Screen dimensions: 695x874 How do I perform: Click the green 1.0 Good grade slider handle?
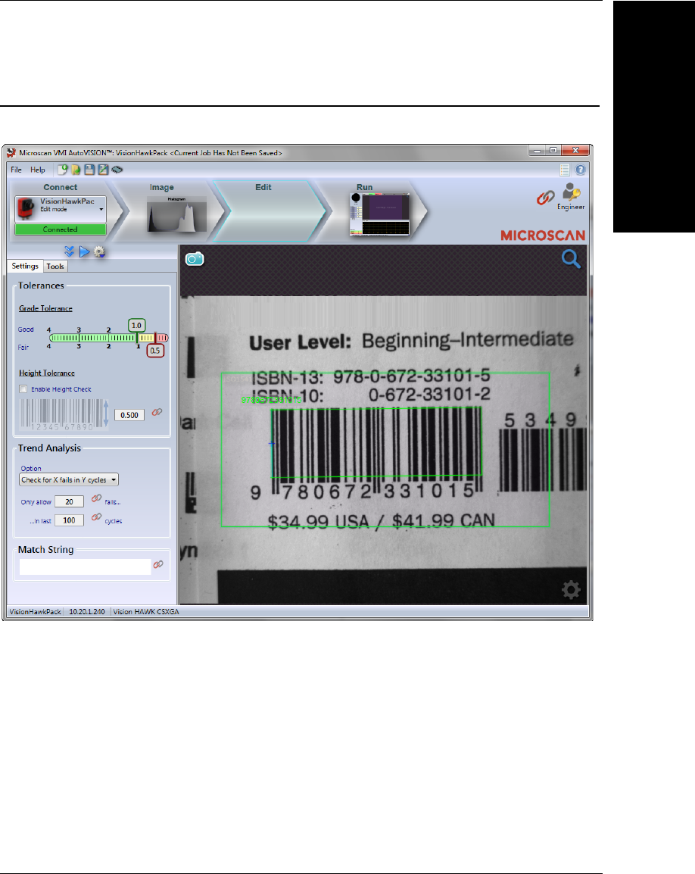pos(136,325)
